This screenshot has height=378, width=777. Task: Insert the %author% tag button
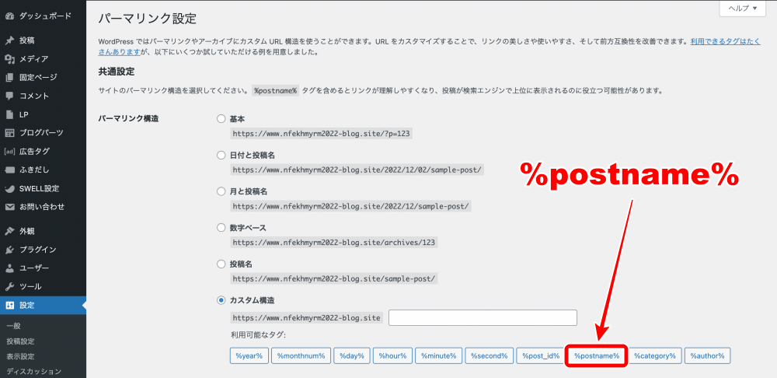pyautogui.click(x=707, y=355)
